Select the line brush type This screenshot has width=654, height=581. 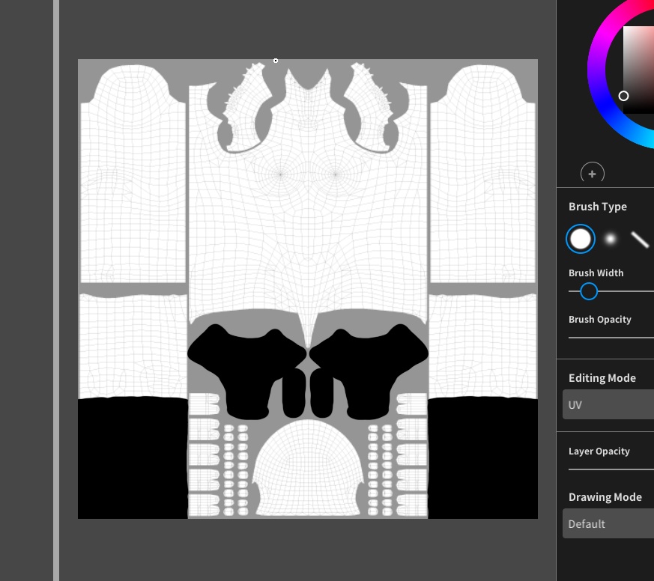tap(640, 240)
